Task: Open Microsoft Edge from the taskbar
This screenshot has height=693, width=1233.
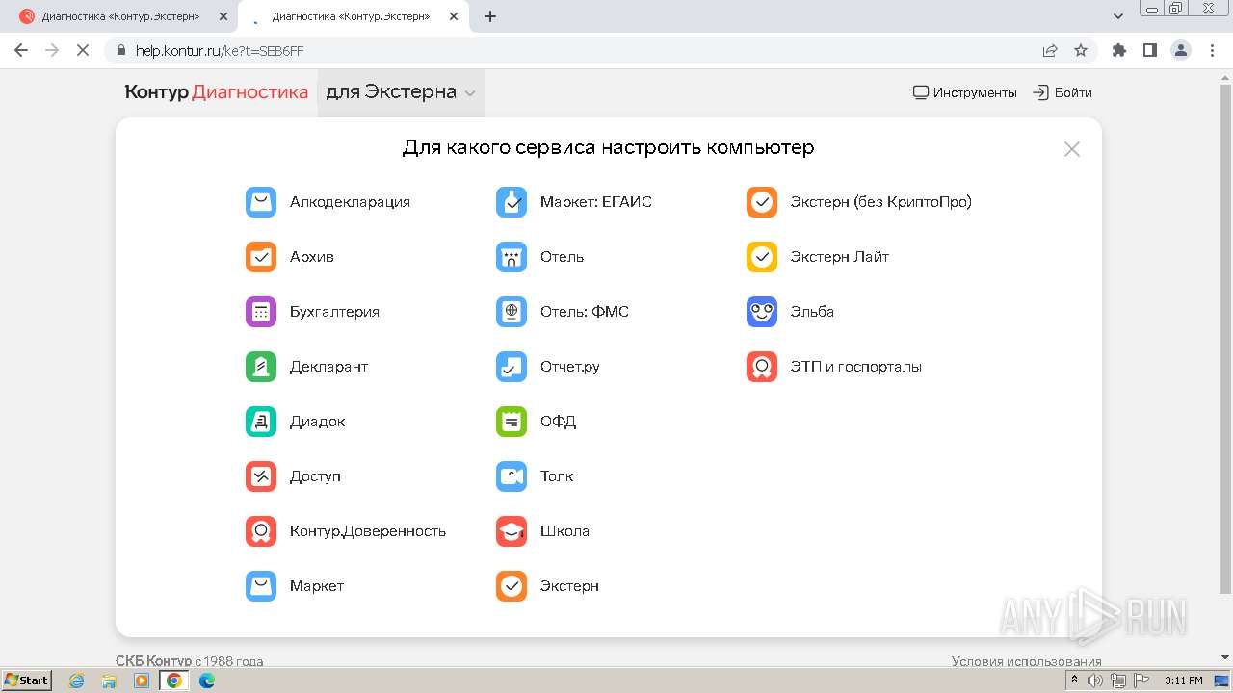Action: point(207,680)
